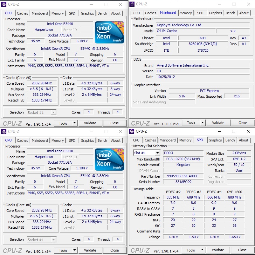Image resolution: width=255 pixels, height=255 pixels.
Task: Open the Tools dropdown arrow in the lower-left CPU window
Action: click(x=74, y=250)
